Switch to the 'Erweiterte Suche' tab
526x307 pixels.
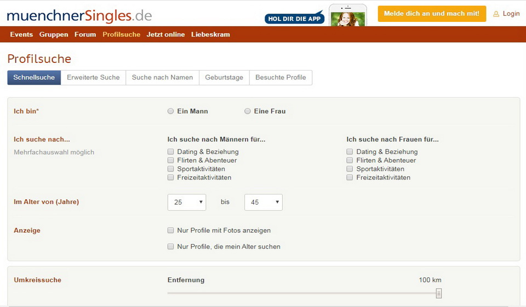click(x=93, y=78)
